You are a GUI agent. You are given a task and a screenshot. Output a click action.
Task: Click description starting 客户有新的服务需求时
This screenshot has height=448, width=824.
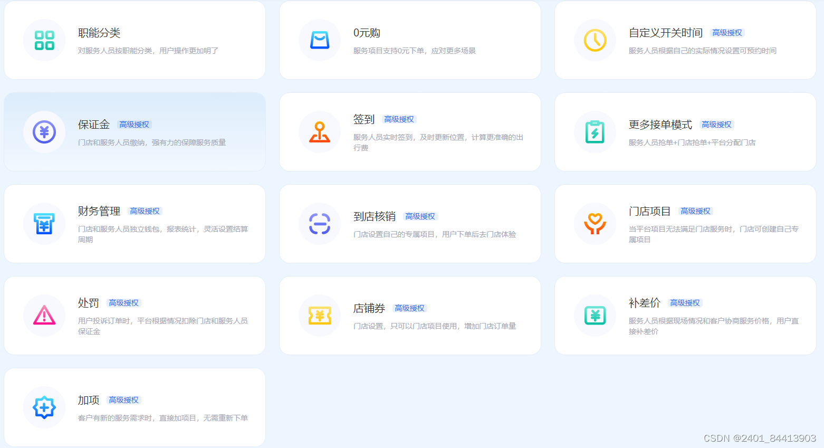click(163, 418)
